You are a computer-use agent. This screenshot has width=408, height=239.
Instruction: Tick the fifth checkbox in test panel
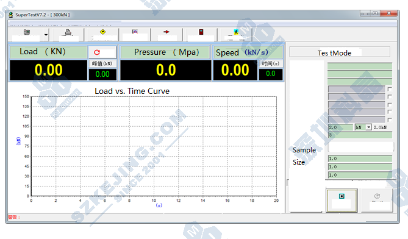(390, 120)
